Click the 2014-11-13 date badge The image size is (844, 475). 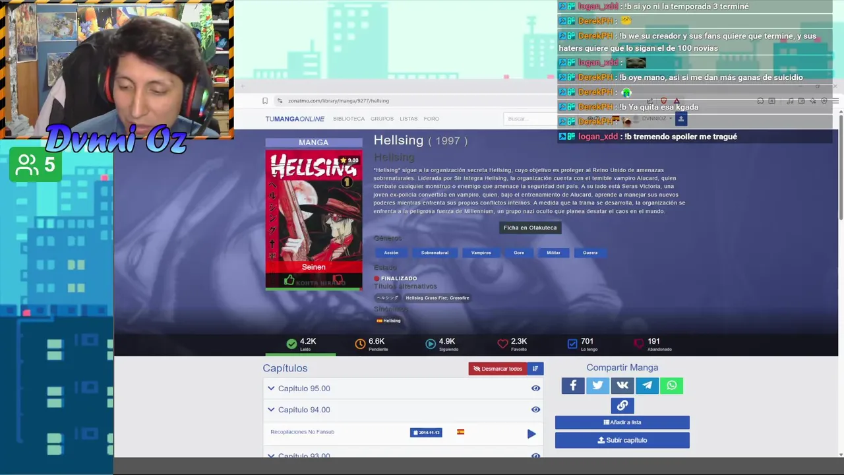(x=426, y=433)
